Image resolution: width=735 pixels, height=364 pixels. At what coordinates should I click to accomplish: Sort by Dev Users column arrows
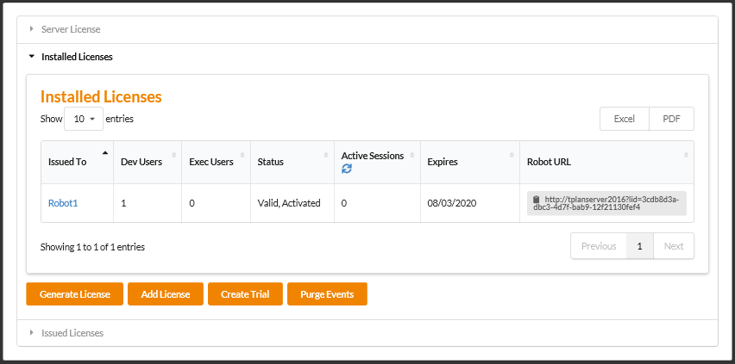click(x=174, y=155)
